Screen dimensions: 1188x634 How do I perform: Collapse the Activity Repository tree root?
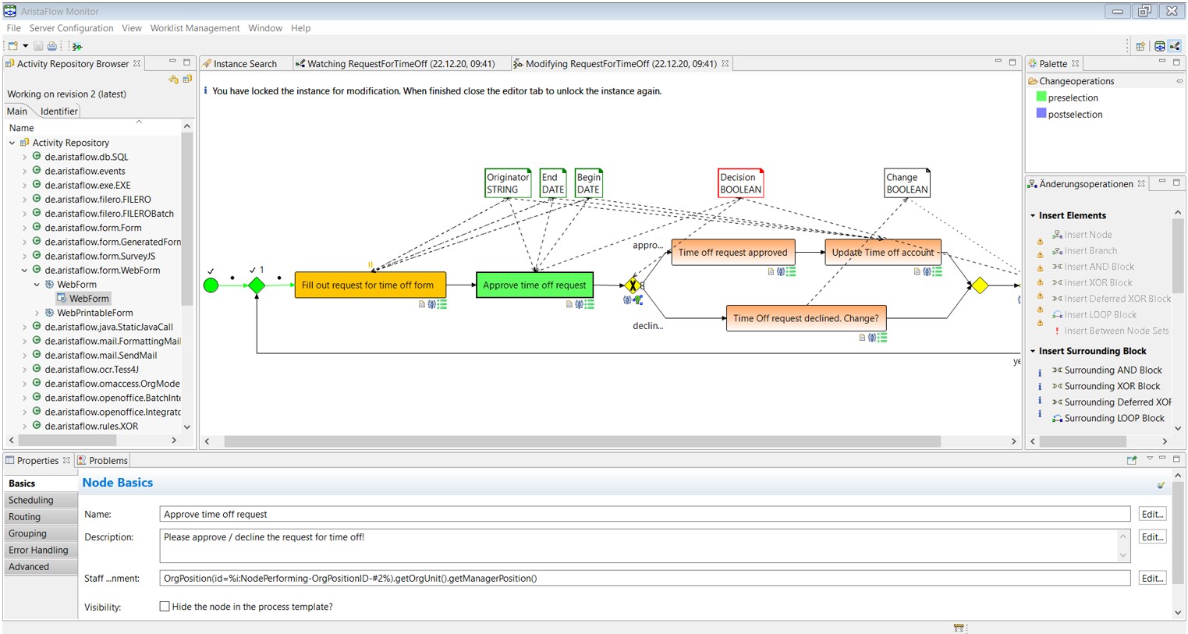pyautogui.click(x=12, y=143)
